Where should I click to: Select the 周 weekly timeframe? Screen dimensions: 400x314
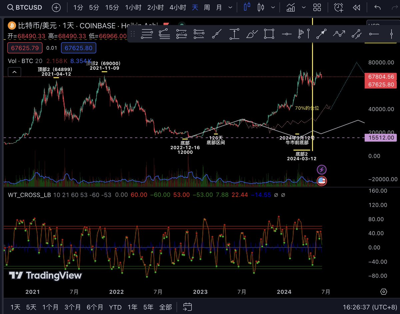pyautogui.click(x=207, y=7)
